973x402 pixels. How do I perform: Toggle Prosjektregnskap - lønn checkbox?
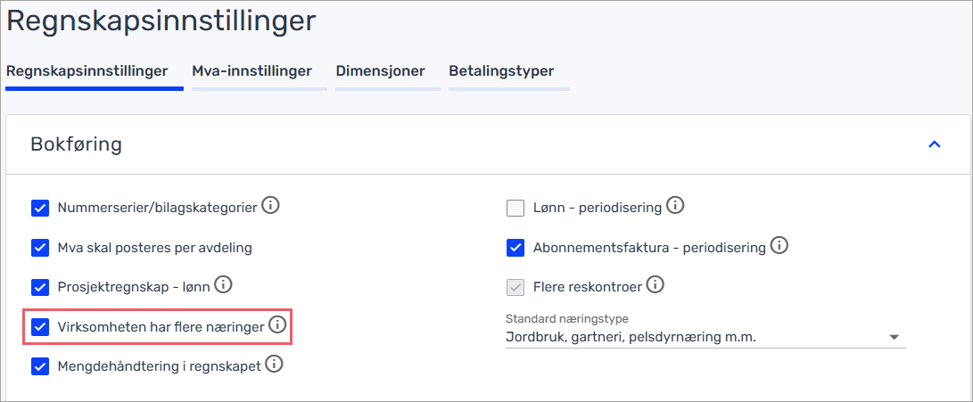click(40, 287)
